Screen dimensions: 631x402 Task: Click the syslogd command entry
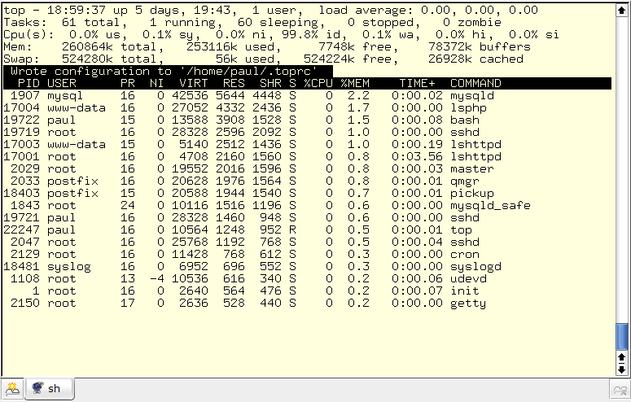[x=475, y=266]
